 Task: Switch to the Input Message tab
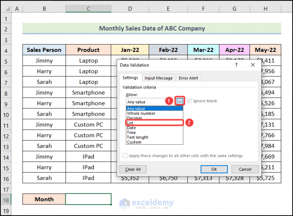click(x=158, y=78)
